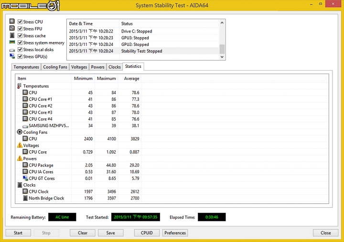
Task: Click the chip icon of CPU Core #2
Action: pyautogui.click(x=25, y=105)
